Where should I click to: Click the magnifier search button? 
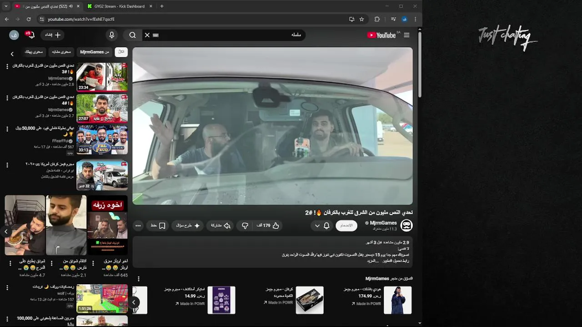click(132, 35)
